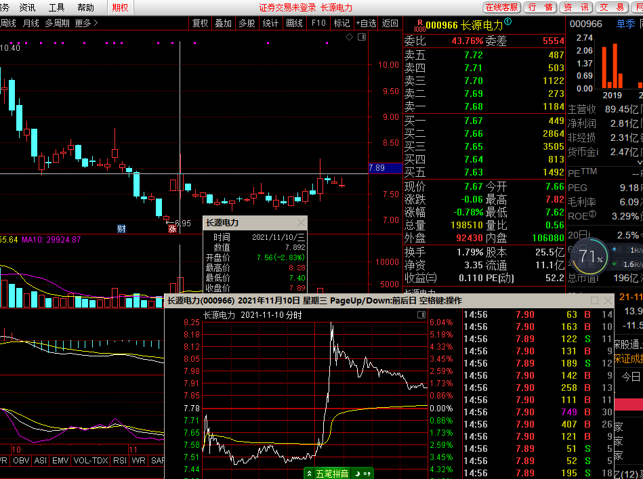The width and height of the screenshot is (643, 479).
Task: Select the WR indicator tab
Action: click(x=139, y=461)
